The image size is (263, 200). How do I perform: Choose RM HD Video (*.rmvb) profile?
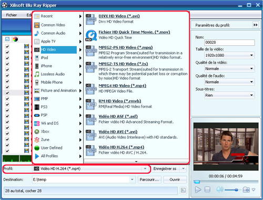[x=120, y=101]
